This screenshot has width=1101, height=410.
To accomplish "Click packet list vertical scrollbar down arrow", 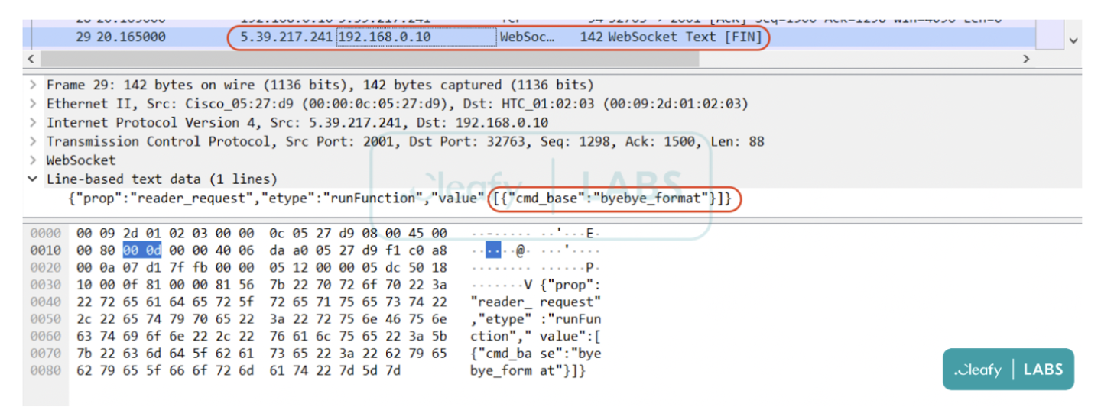I will (1072, 40).
